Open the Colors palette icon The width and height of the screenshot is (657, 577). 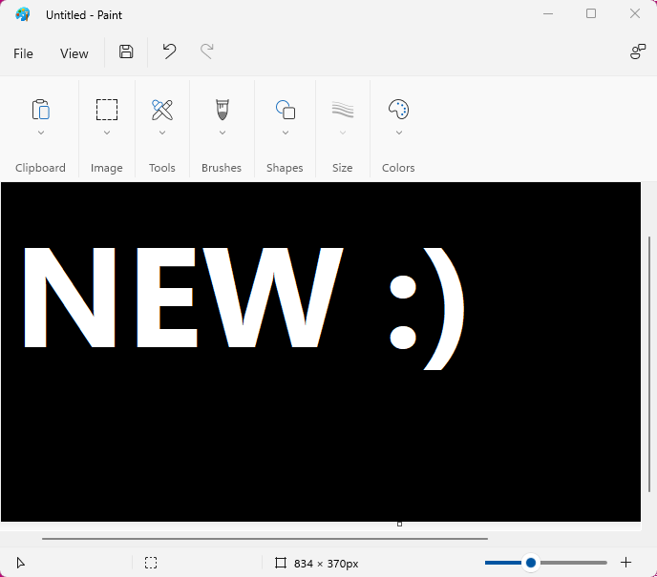pyautogui.click(x=398, y=109)
